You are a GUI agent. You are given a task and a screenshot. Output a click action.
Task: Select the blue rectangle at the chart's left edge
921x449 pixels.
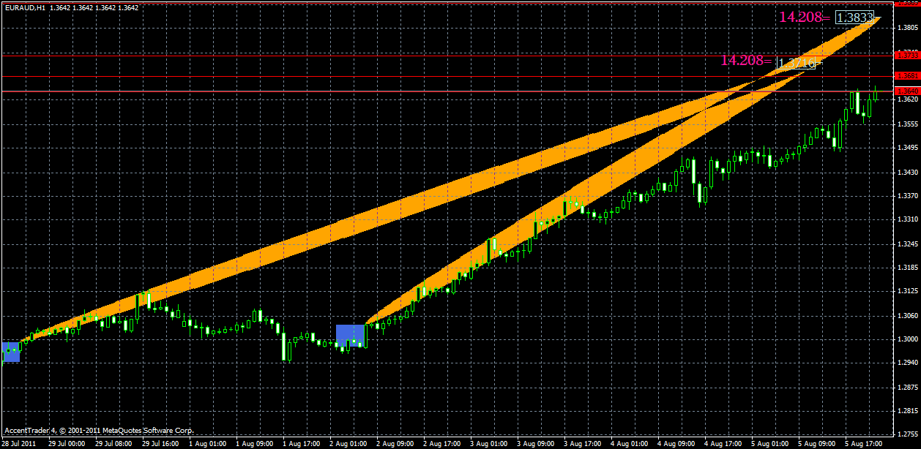tap(10, 351)
